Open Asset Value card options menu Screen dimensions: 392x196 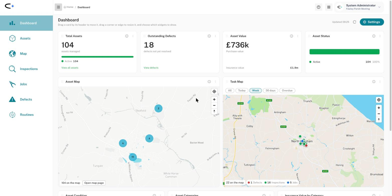pos(298,36)
